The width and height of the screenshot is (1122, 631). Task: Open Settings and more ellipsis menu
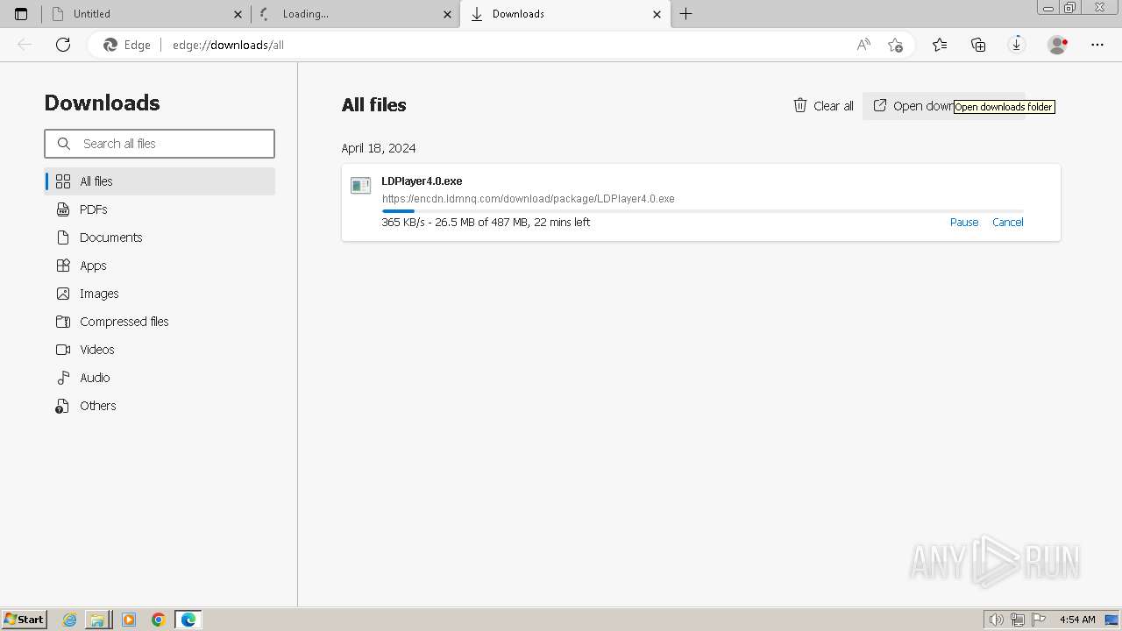1097,45
